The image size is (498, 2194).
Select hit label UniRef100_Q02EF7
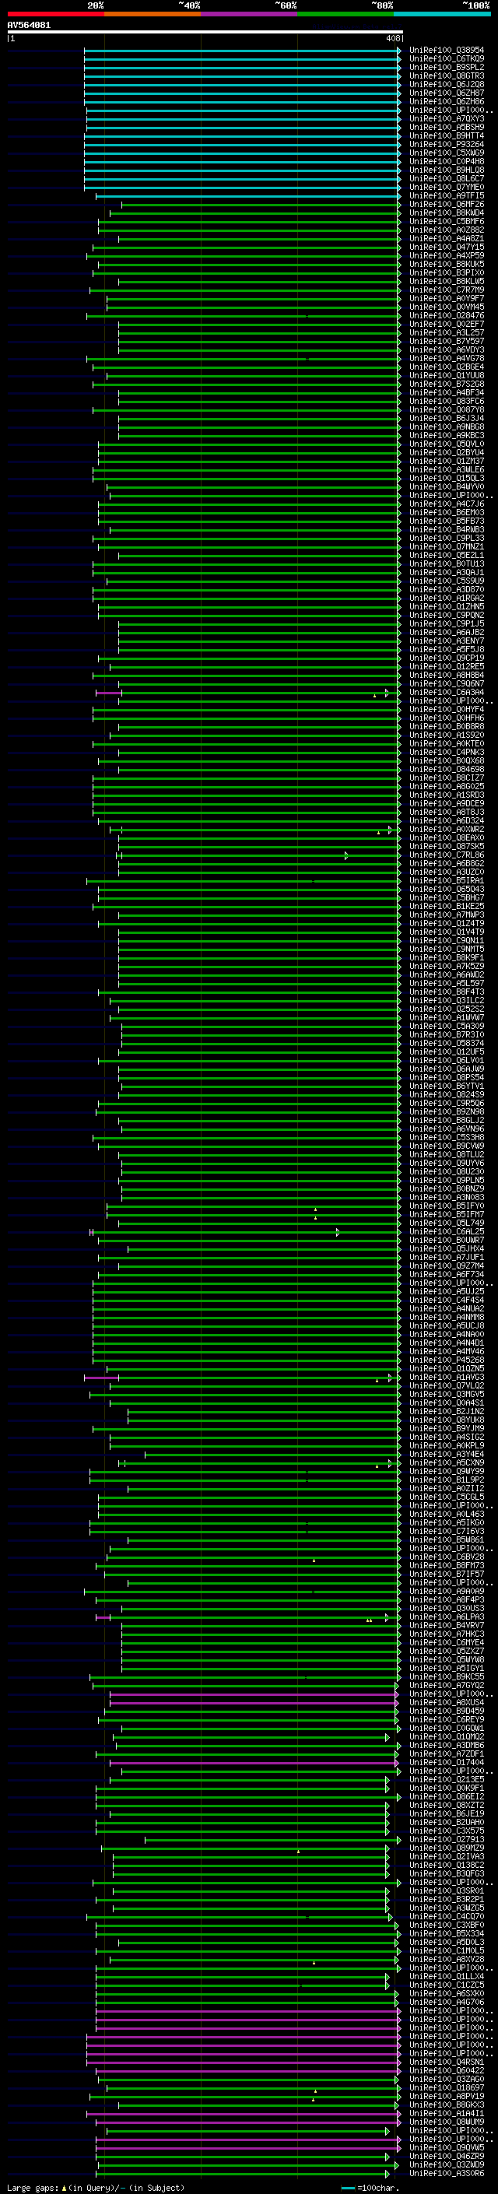446,324
